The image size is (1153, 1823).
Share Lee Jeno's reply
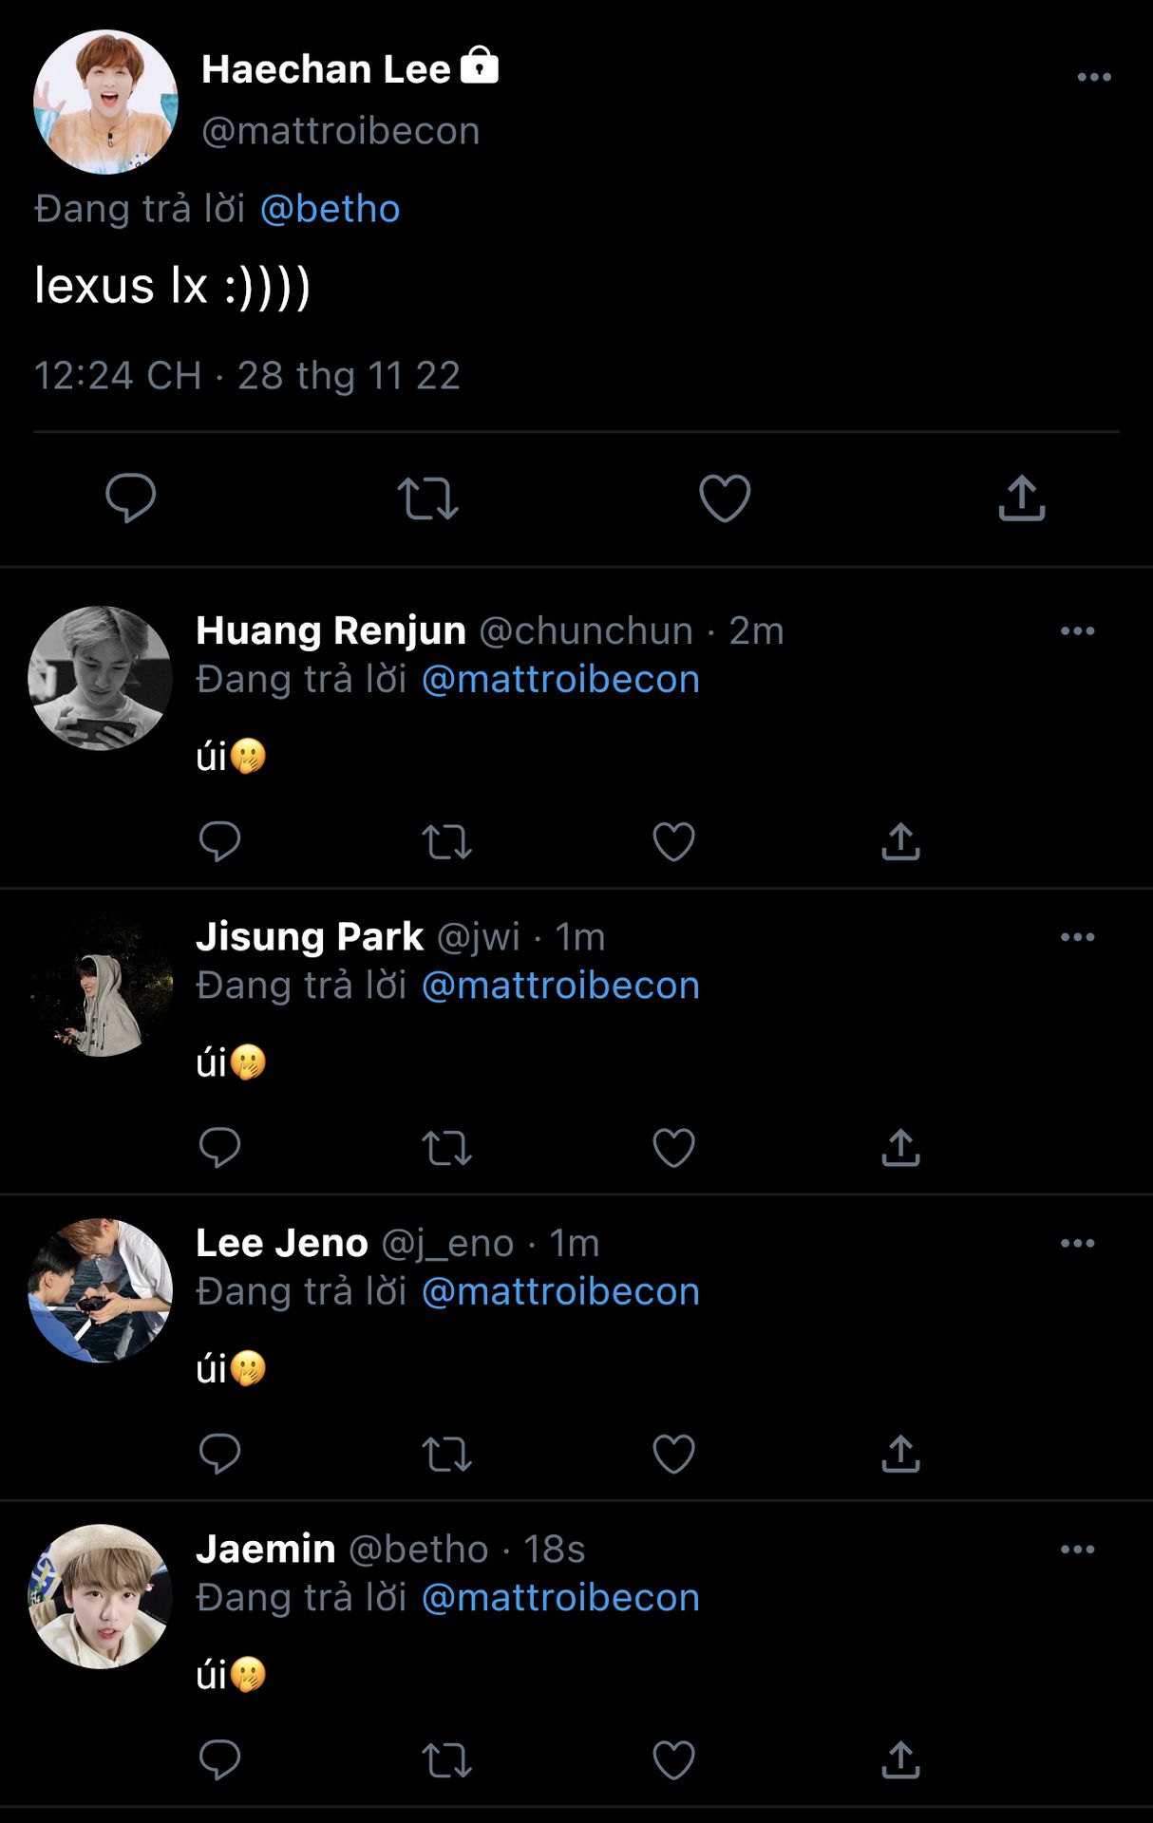[x=900, y=1454]
